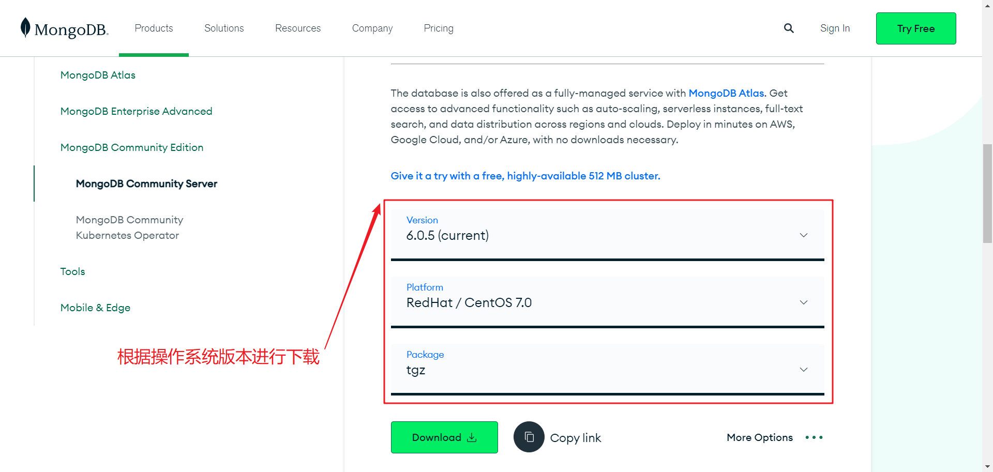Open the Company menu
This screenshot has height=472, width=993.
(372, 28)
